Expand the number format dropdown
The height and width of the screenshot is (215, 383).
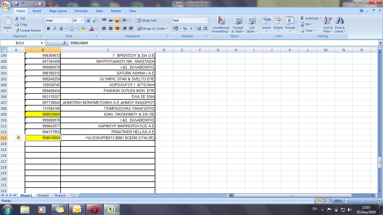click(206, 20)
